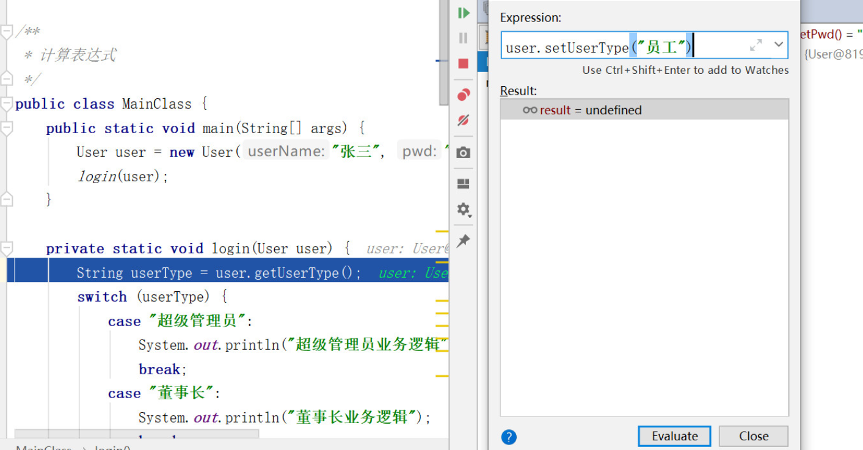Screen dimensions: 863x450
Task: Click the Evaluate button
Action: 674,436
